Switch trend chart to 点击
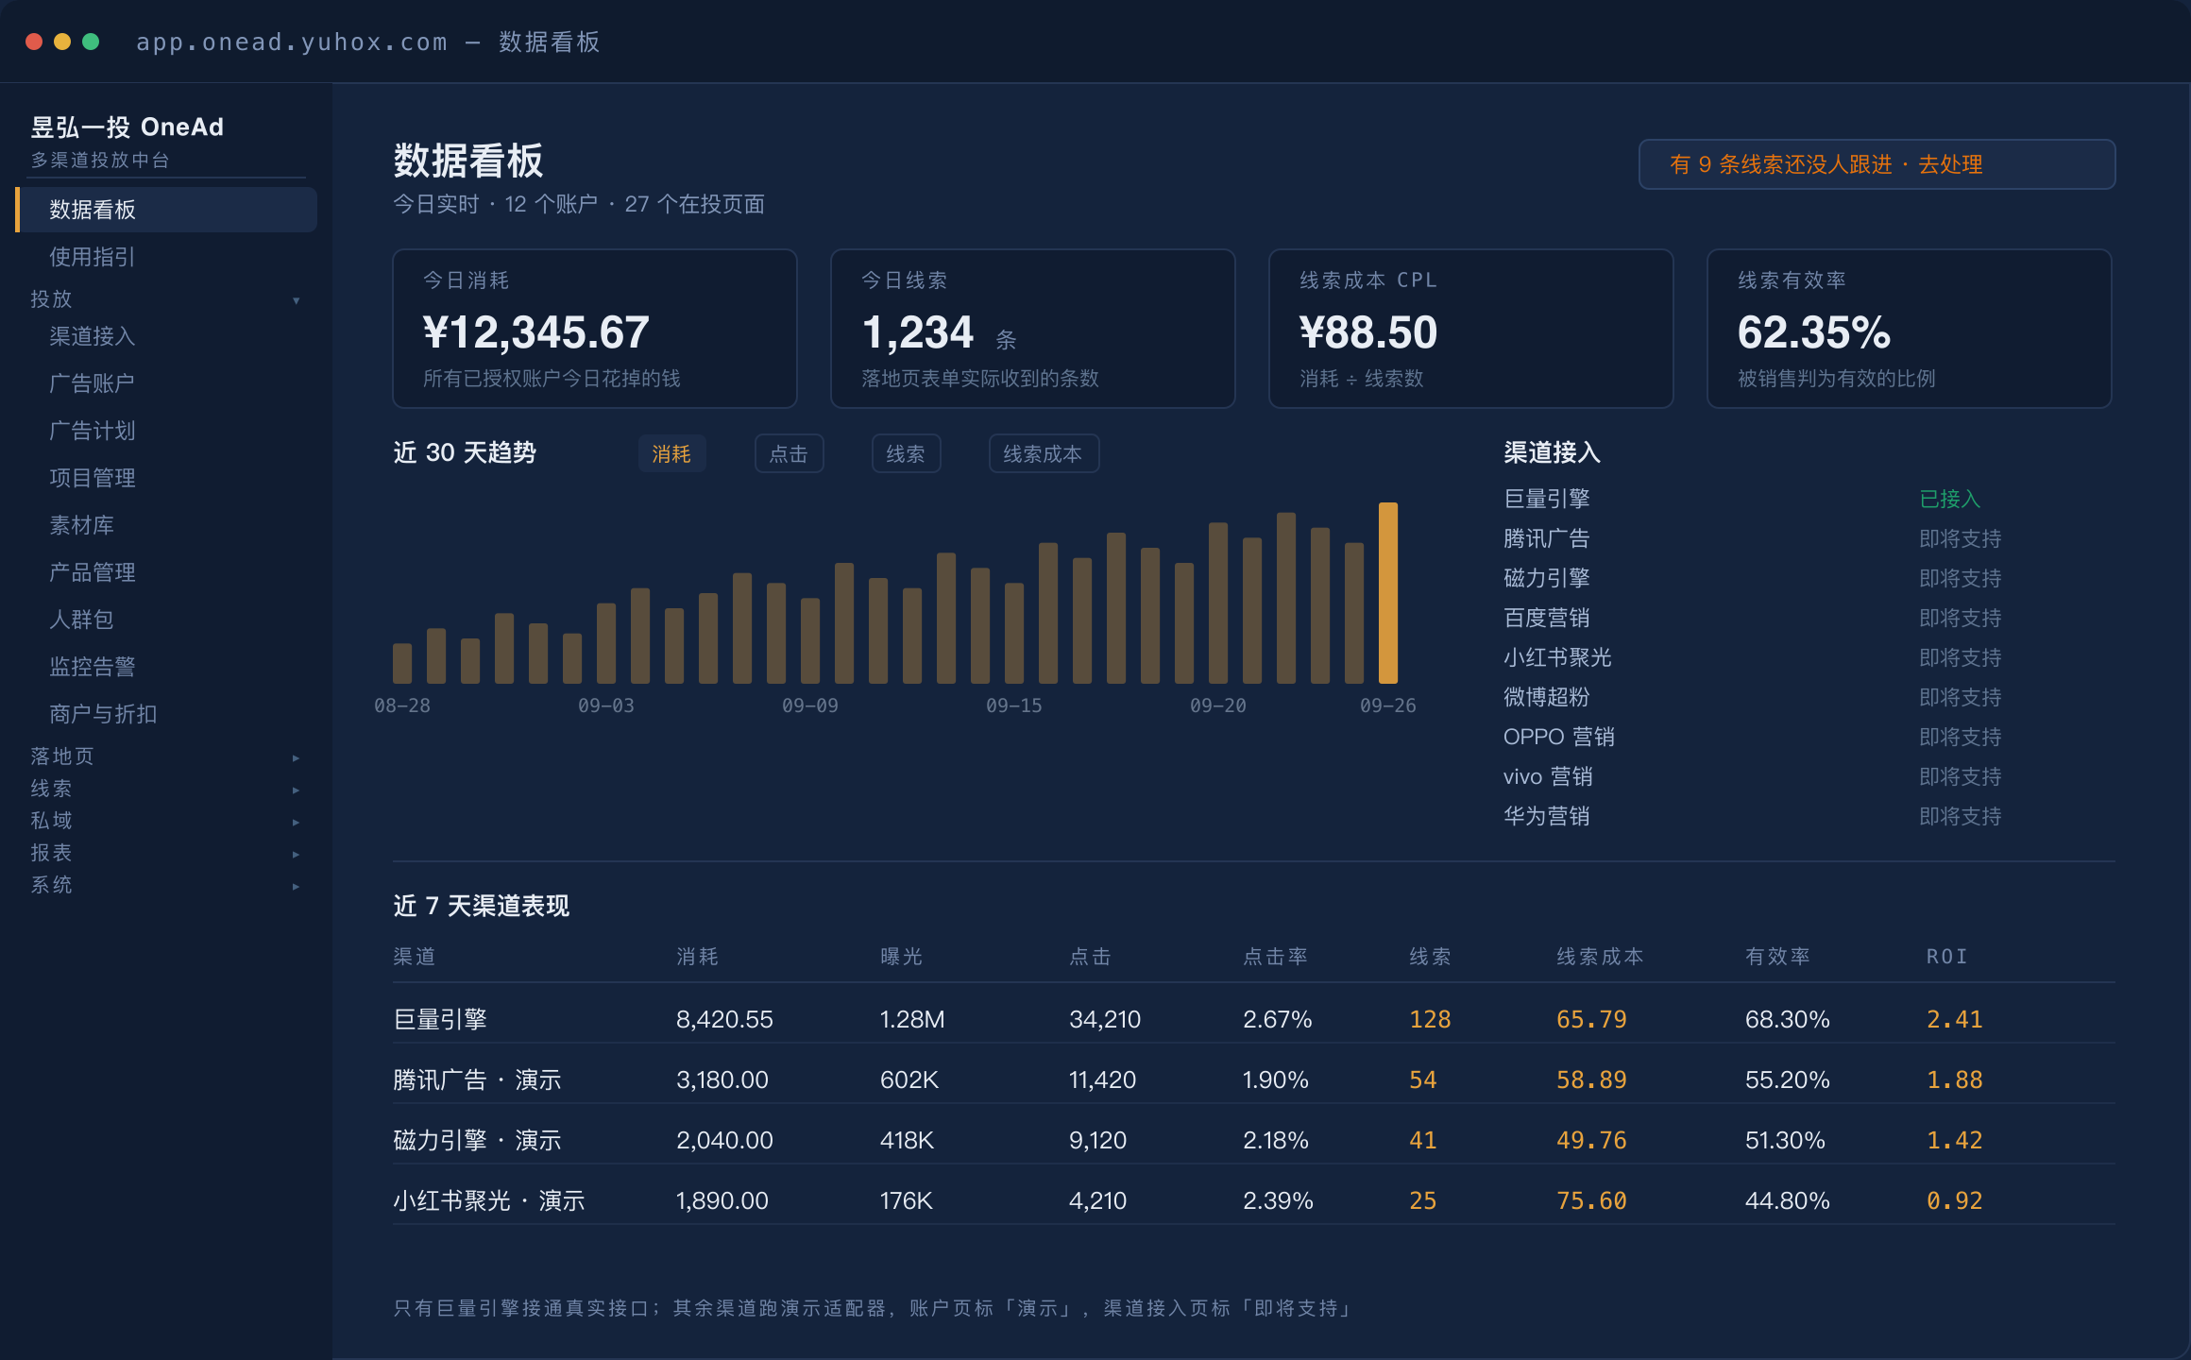2191x1360 pixels. click(x=789, y=453)
